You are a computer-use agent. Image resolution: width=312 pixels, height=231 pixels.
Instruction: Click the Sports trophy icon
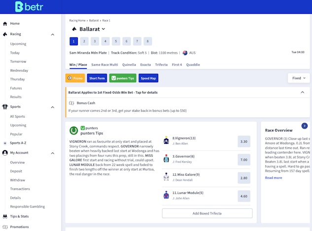(x=5, y=106)
